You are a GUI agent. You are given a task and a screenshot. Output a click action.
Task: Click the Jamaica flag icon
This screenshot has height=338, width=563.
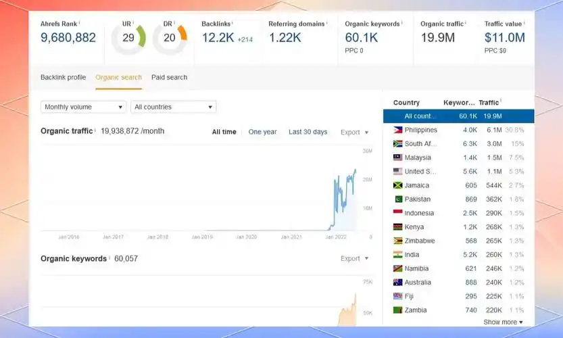(397, 185)
